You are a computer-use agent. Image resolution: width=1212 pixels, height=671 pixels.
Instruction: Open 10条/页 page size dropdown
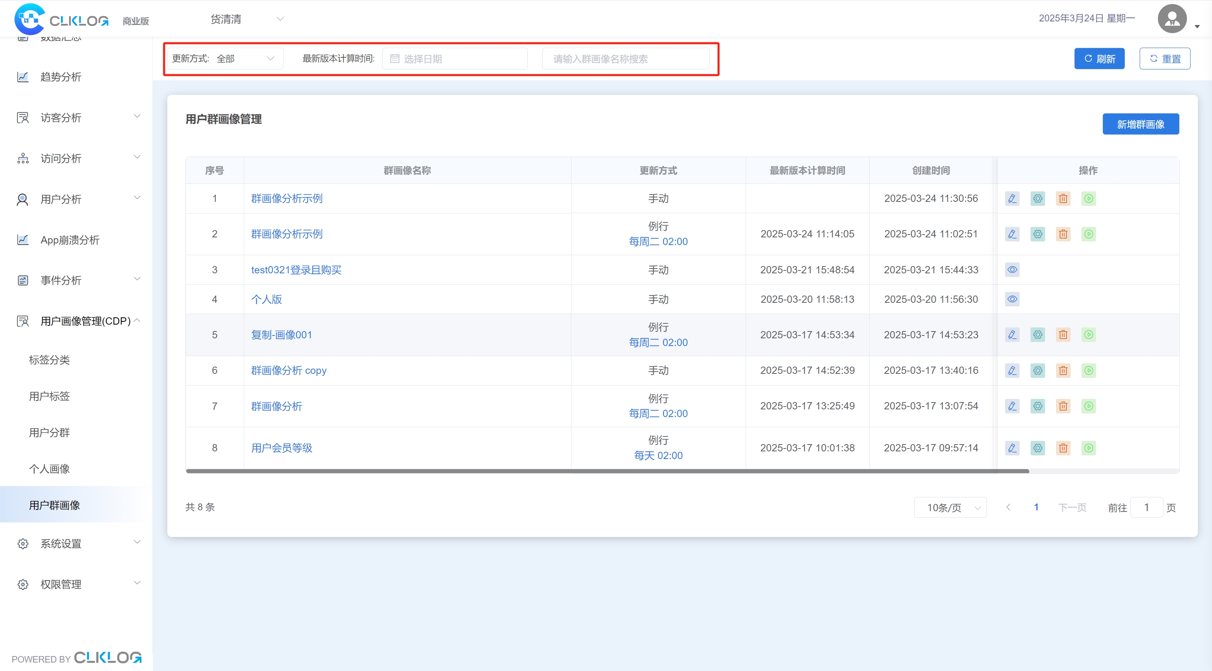950,507
